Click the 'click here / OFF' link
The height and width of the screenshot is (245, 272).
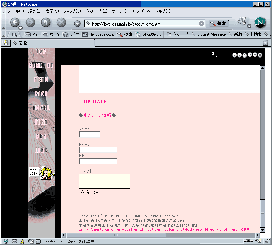[x=234, y=230]
